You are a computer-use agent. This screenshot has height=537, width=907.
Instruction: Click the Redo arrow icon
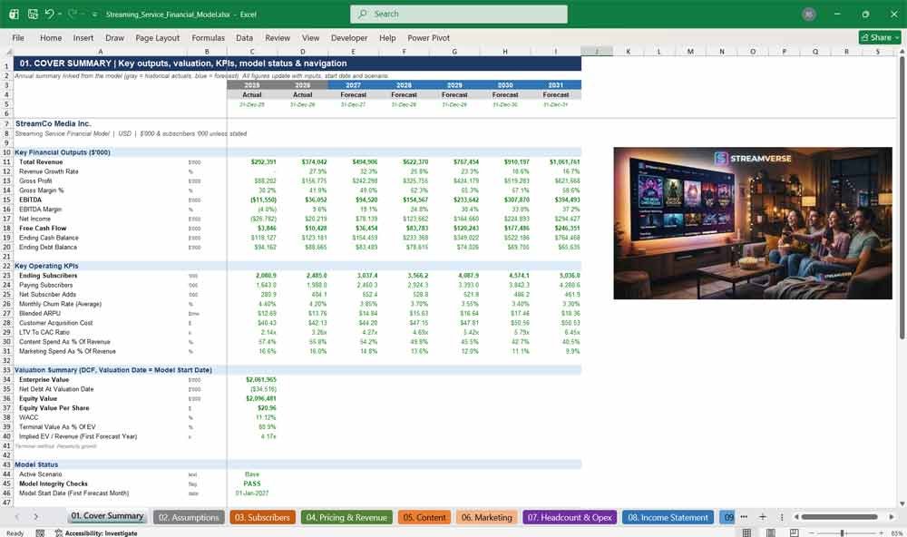pos(73,14)
